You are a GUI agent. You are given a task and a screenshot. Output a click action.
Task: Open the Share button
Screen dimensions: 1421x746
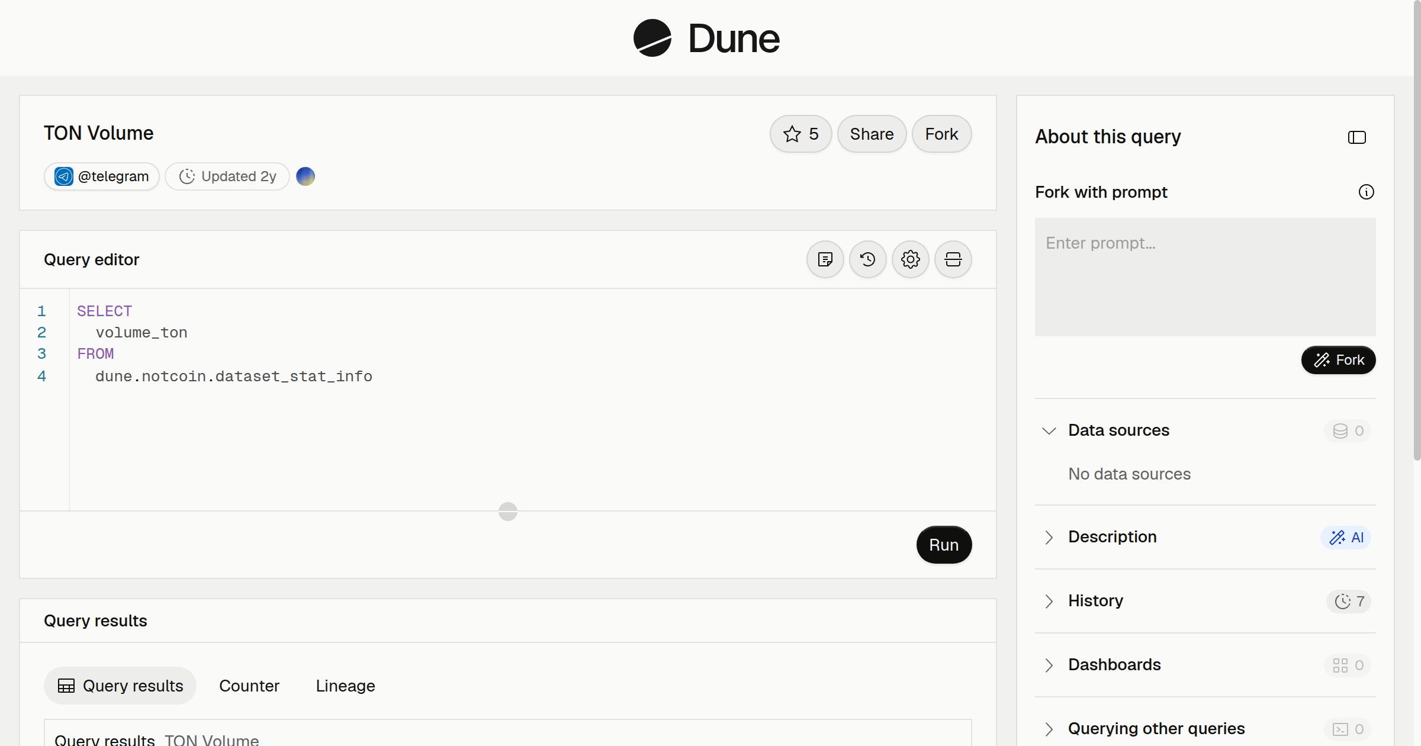click(x=872, y=134)
